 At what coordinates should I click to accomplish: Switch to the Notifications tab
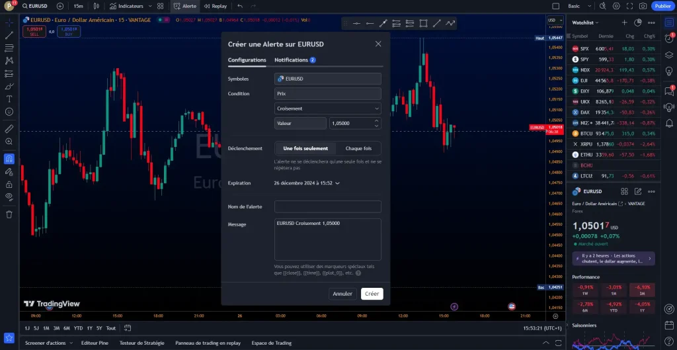(x=295, y=60)
